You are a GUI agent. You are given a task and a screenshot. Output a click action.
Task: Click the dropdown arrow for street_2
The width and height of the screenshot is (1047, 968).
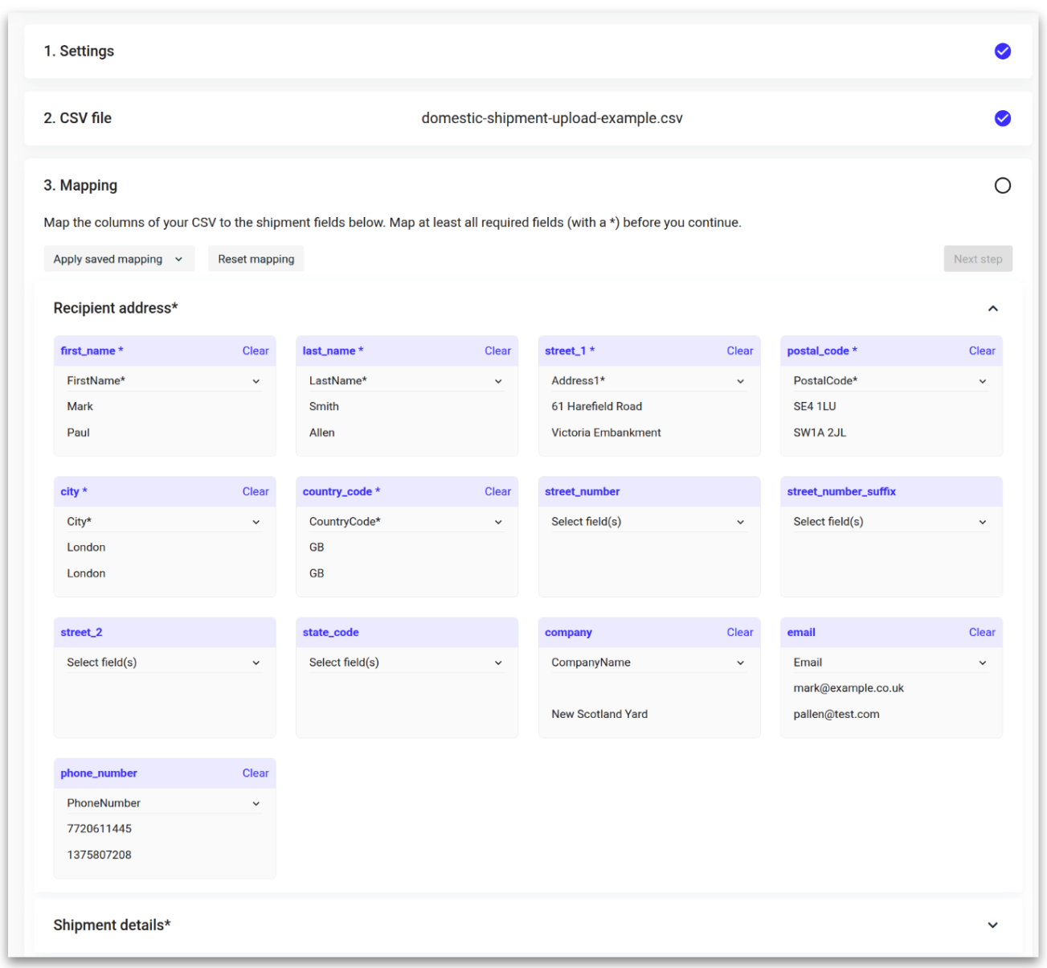pyautogui.click(x=256, y=663)
